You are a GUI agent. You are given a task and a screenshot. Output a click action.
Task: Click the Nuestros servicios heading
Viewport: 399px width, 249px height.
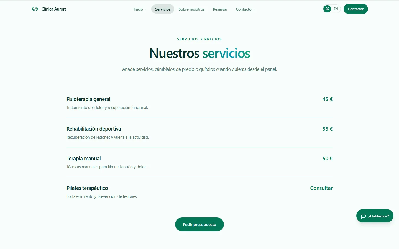click(199, 53)
